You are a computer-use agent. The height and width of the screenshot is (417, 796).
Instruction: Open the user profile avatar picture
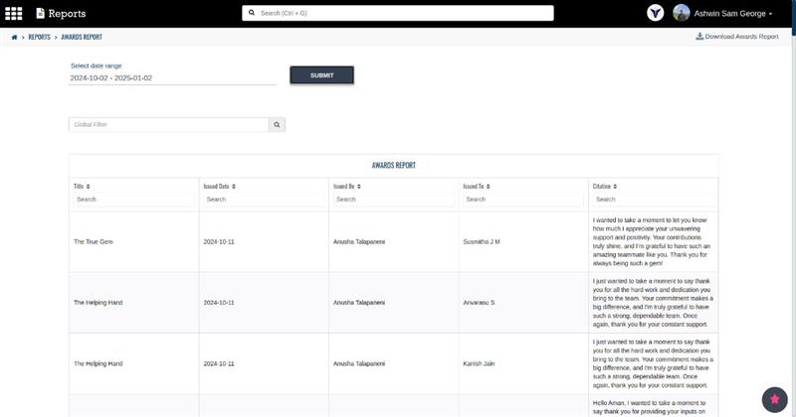click(x=682, y=13)
